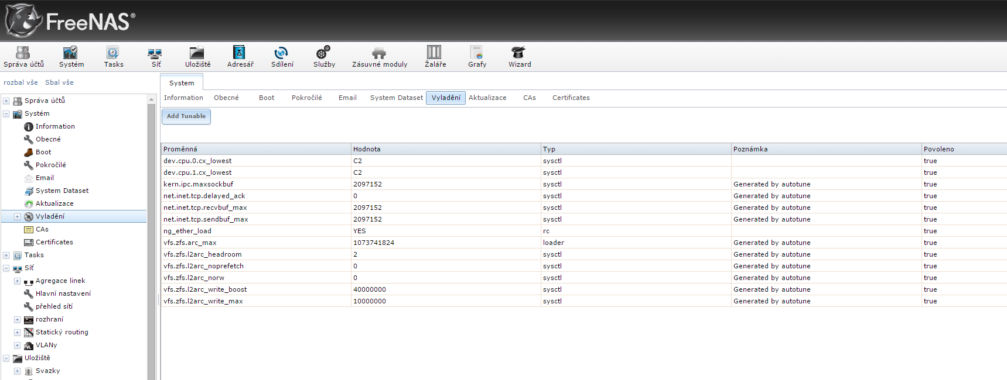Switch to the Boot tab
1007x380 pixels.
point(267,98)
